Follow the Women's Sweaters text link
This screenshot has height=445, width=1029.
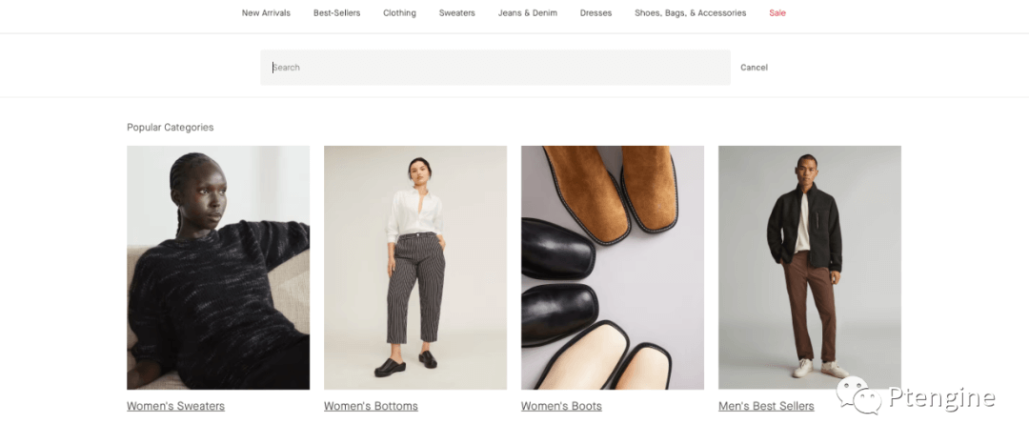click(175, 406)
